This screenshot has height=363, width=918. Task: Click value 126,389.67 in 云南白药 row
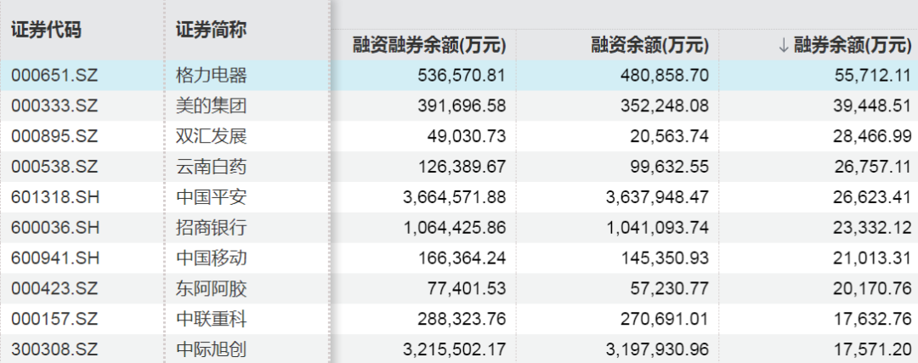(x=462, y=167)
